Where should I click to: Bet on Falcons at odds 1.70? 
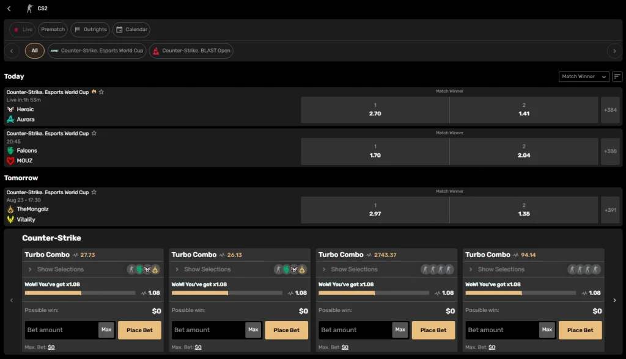tap(375, 151)
